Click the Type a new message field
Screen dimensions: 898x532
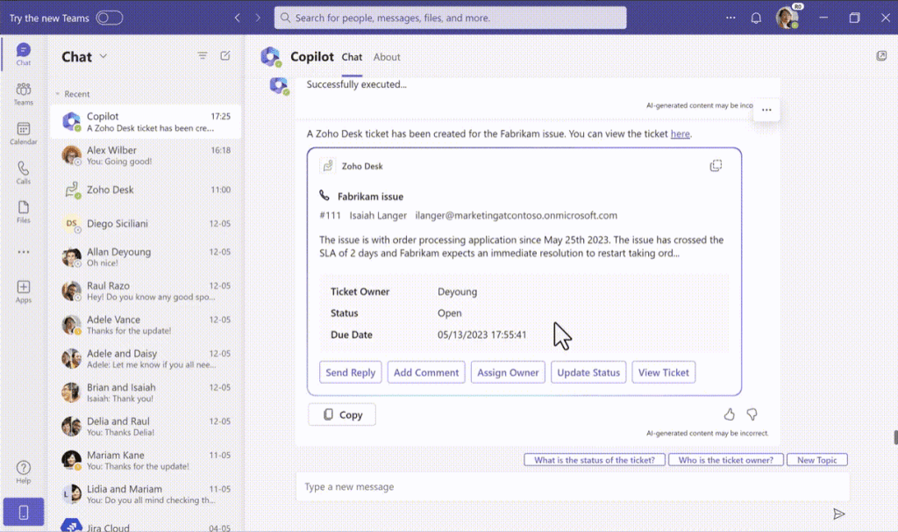[x=570, y=487]
